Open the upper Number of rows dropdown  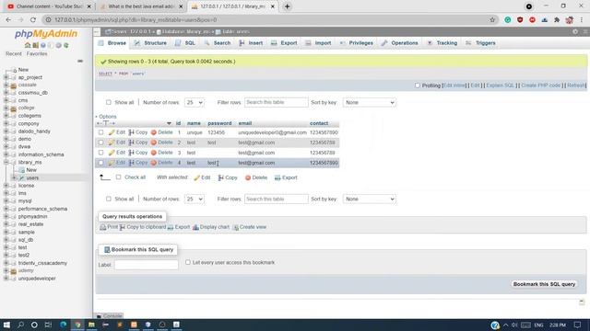195,102
